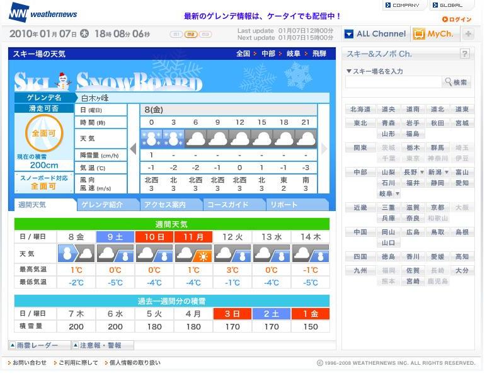The height and width of the screenshot is (378, 504).
Task: Open the help question mark icon
Action: (x=464, y=54)
